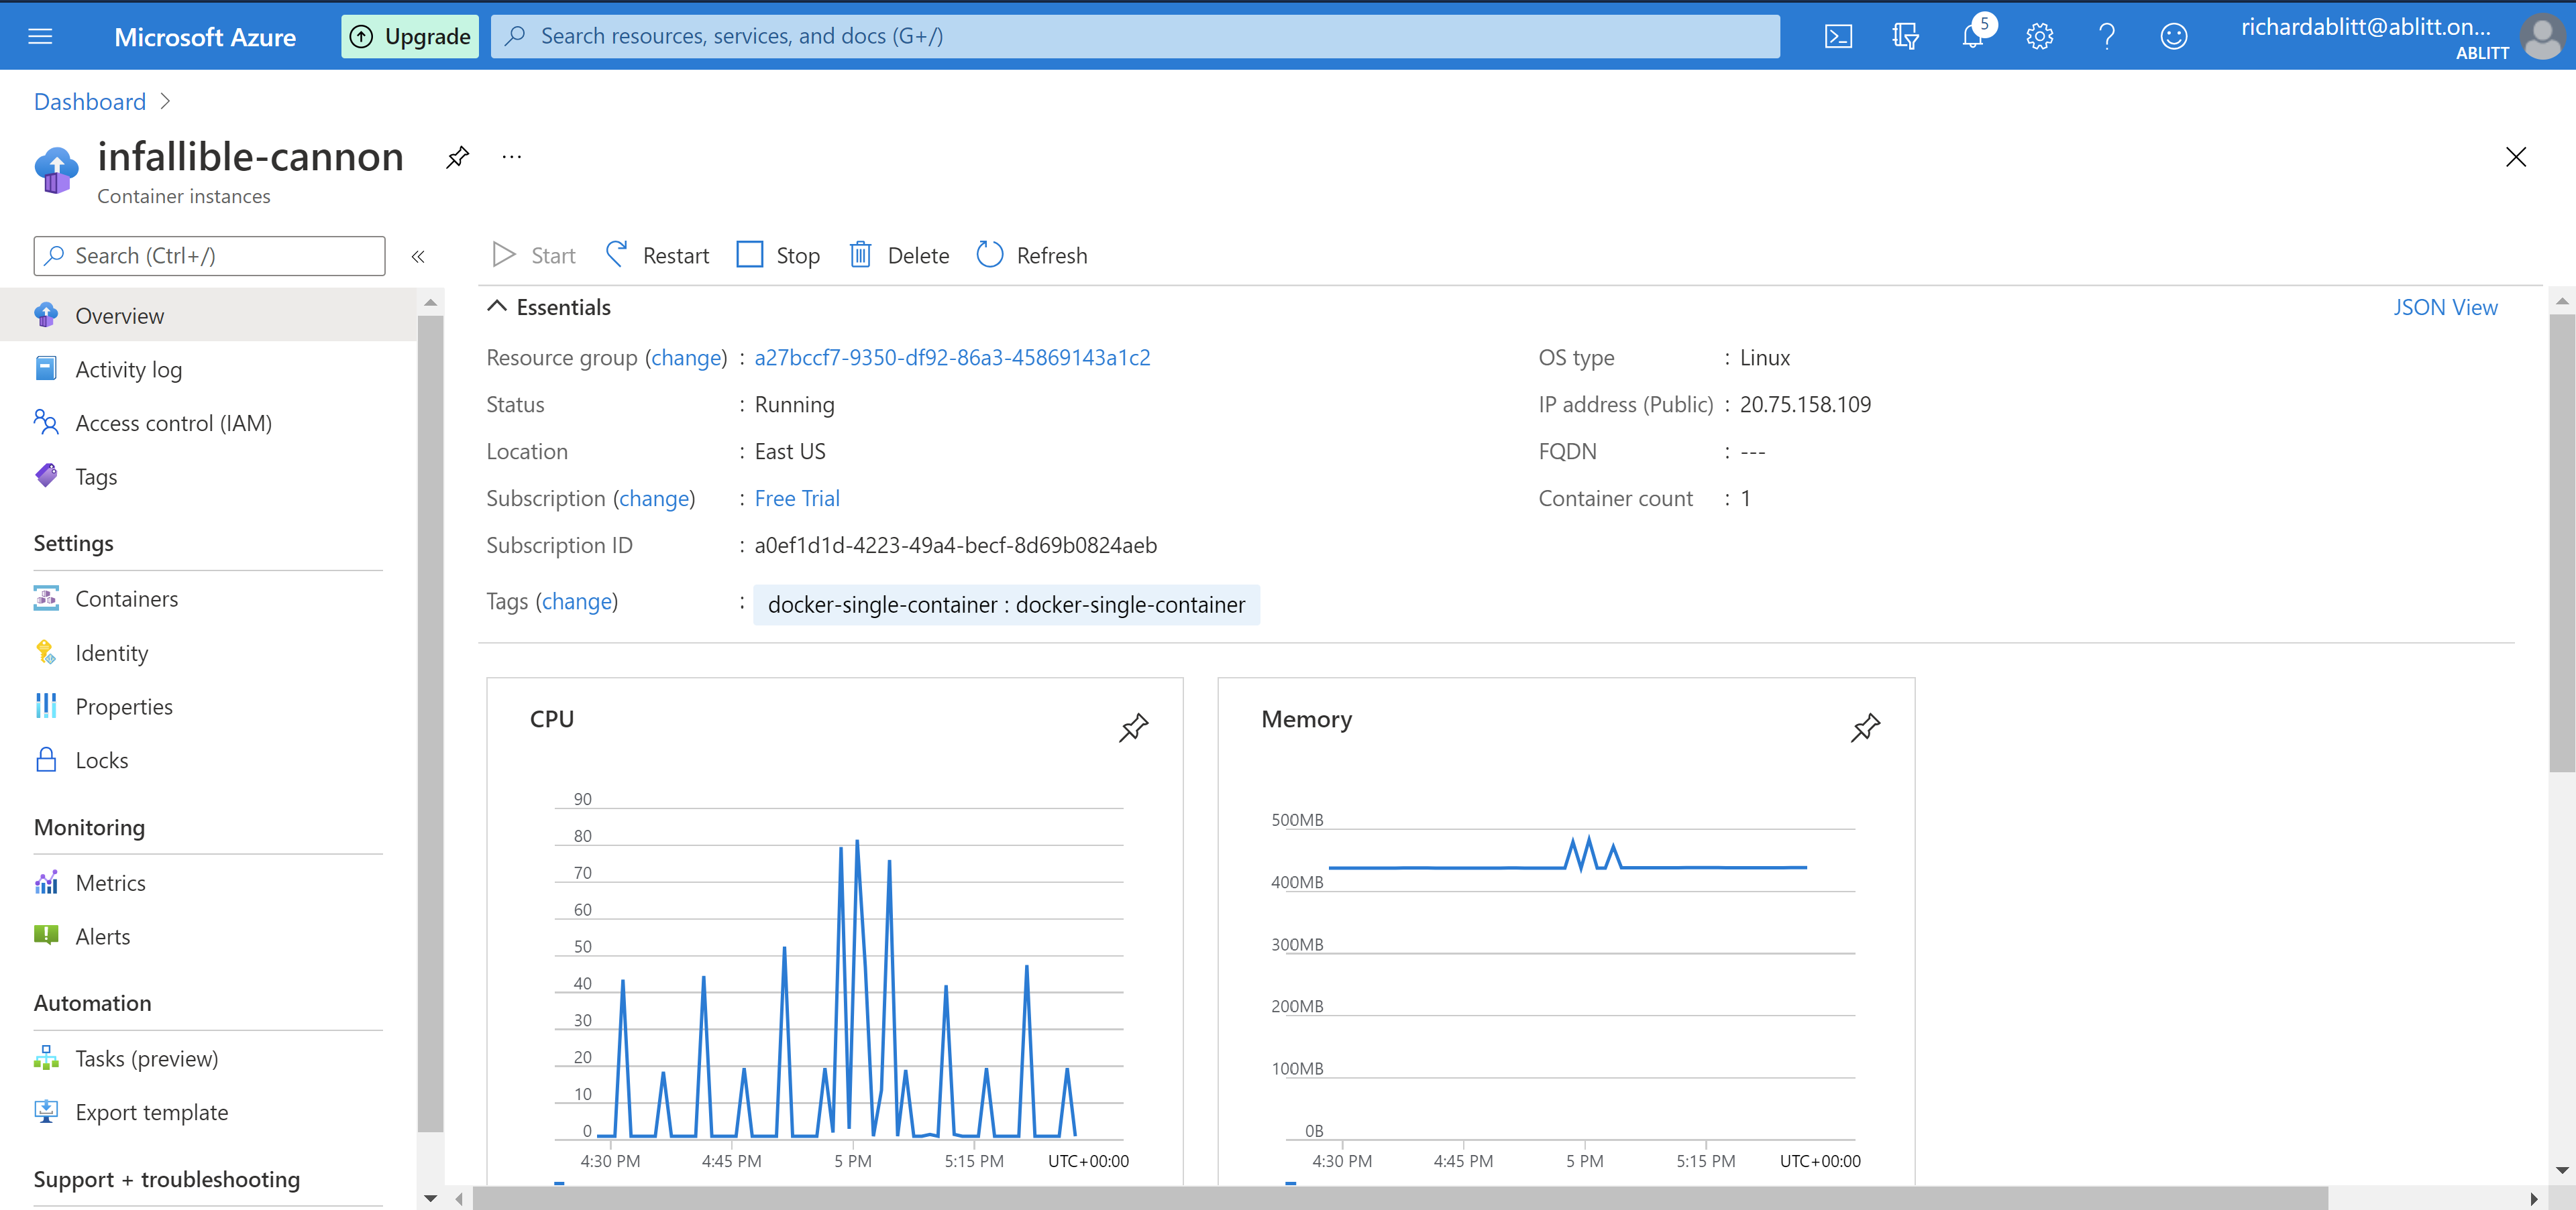Open portal settings gear
The height and width of the screenshot is (1210, 2576).
[2040, 37]
